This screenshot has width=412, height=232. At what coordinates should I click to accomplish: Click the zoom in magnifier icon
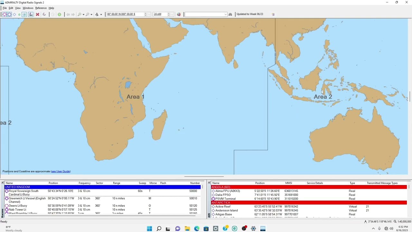79,14
